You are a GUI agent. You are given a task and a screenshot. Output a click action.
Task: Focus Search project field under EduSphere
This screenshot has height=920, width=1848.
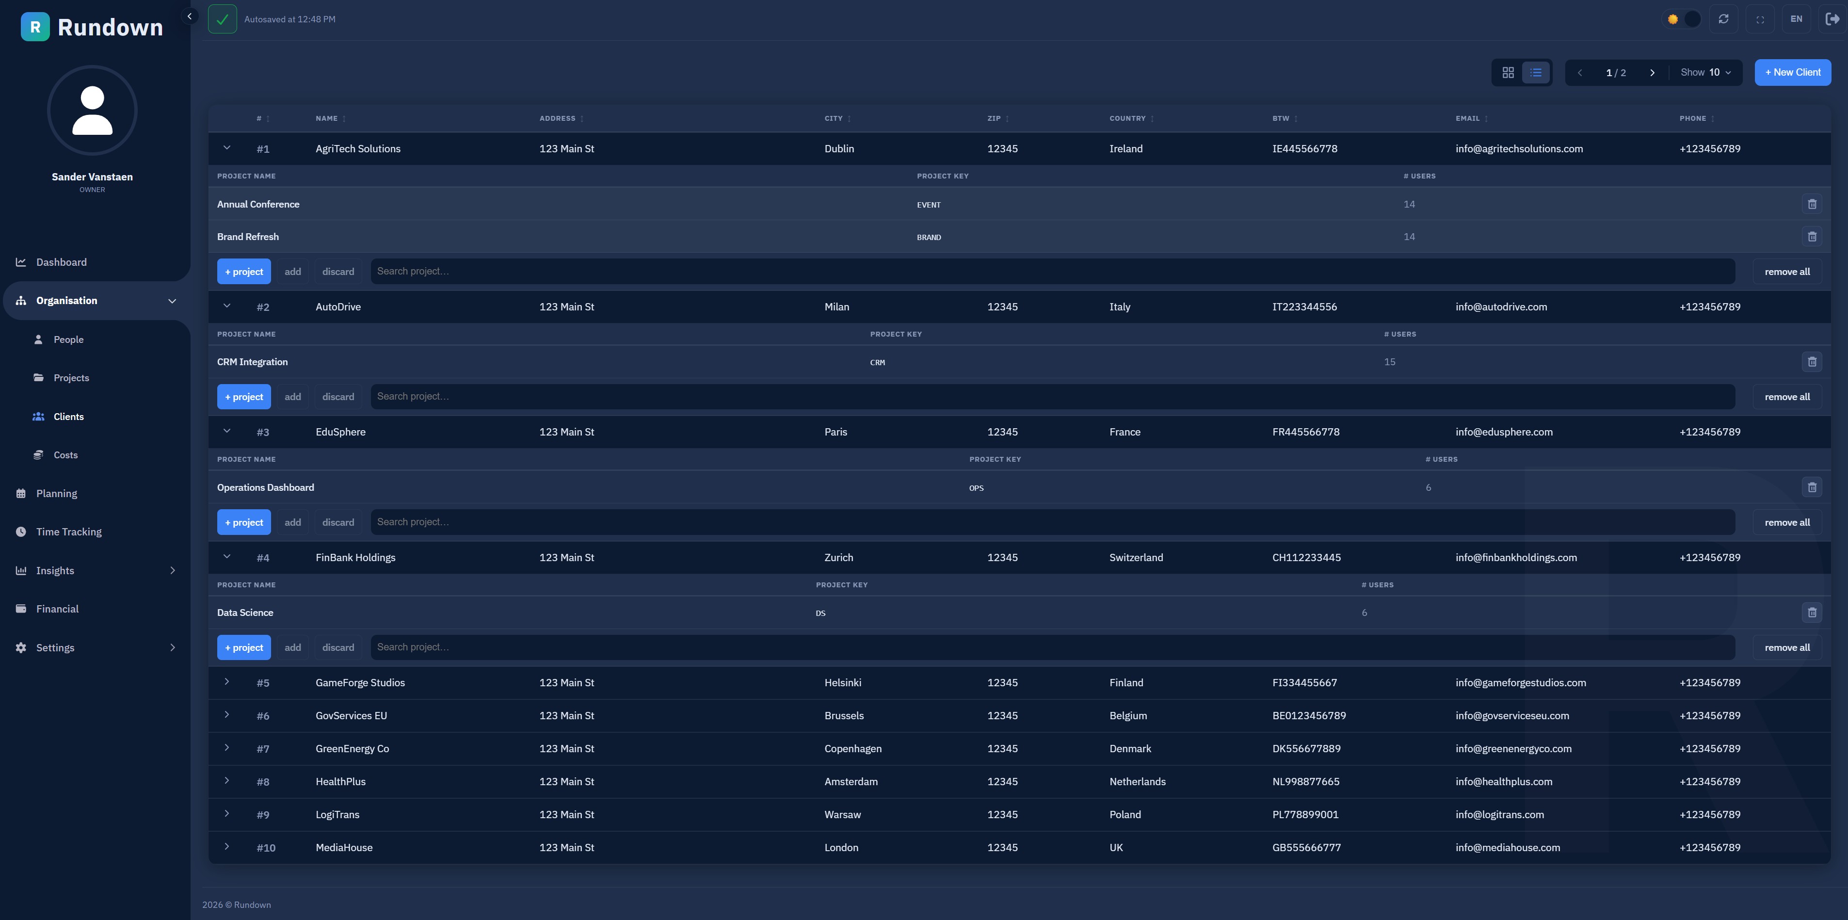point(1052,522)
